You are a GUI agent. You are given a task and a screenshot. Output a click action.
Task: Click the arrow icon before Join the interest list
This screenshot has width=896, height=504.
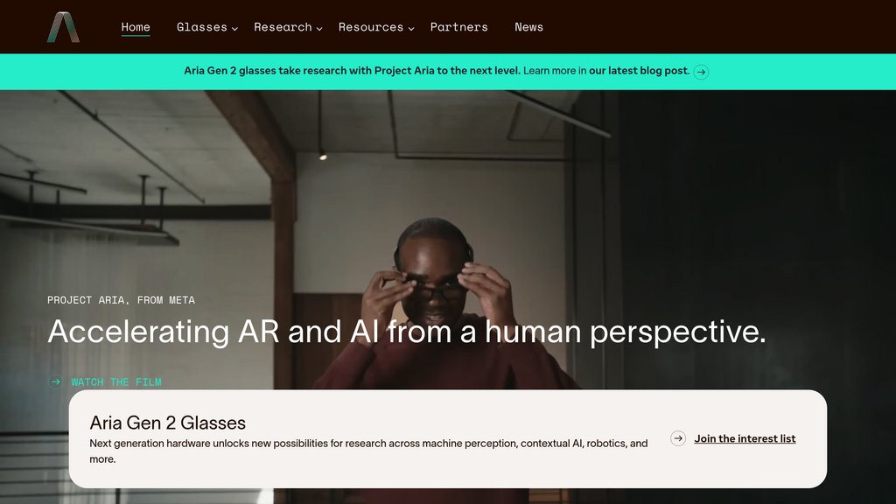[x=678, y=438]
